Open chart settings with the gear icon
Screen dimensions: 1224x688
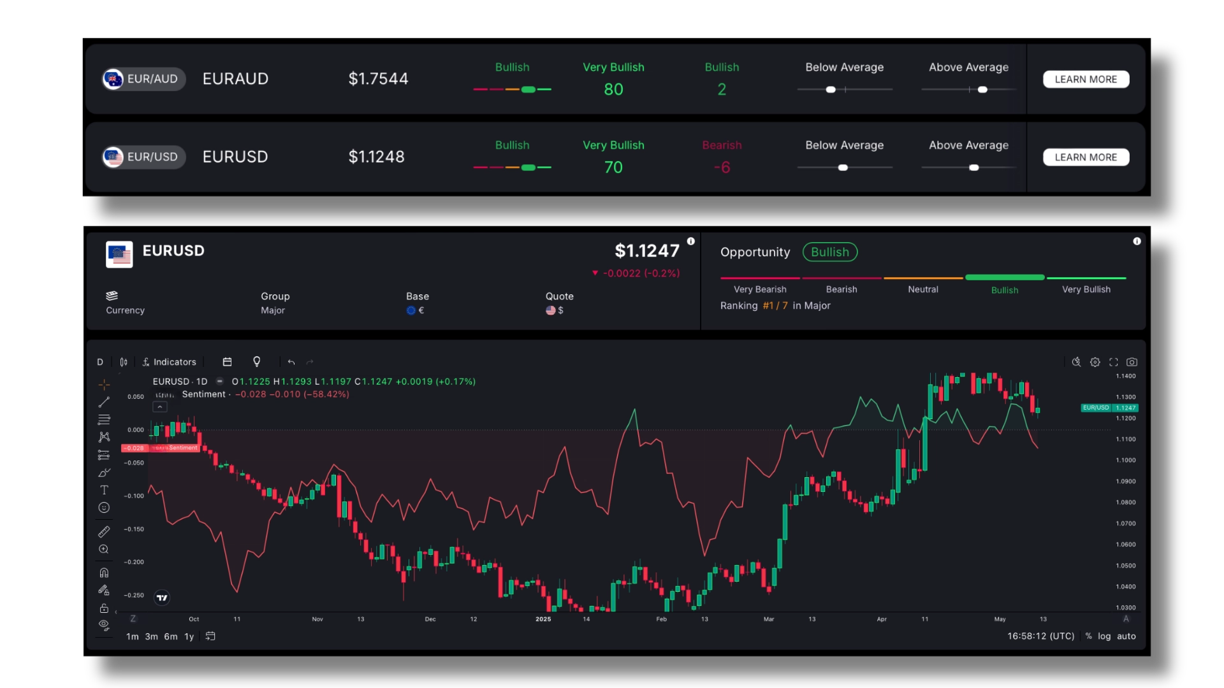1096,362
